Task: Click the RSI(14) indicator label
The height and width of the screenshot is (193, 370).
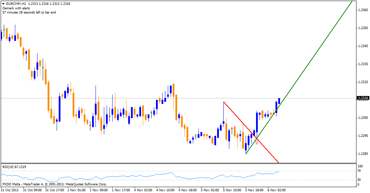Action: 14,167
